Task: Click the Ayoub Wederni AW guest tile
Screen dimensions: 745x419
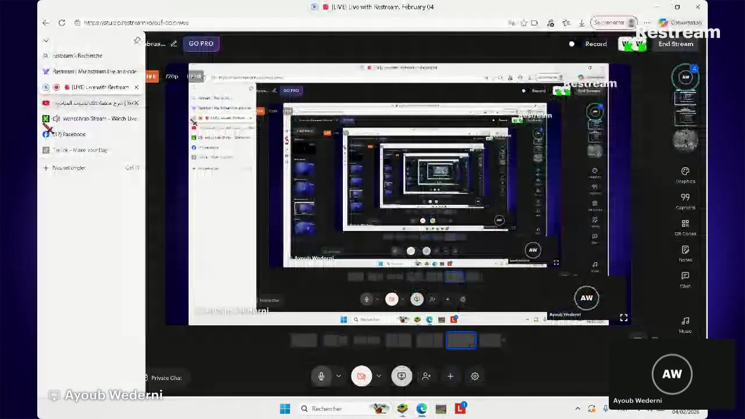Action: [672, 375]
